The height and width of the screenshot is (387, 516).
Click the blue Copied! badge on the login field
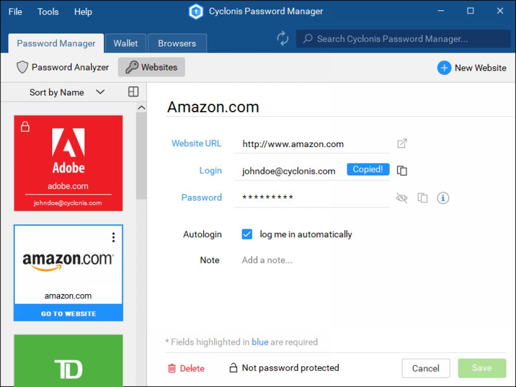click(368, 169)
